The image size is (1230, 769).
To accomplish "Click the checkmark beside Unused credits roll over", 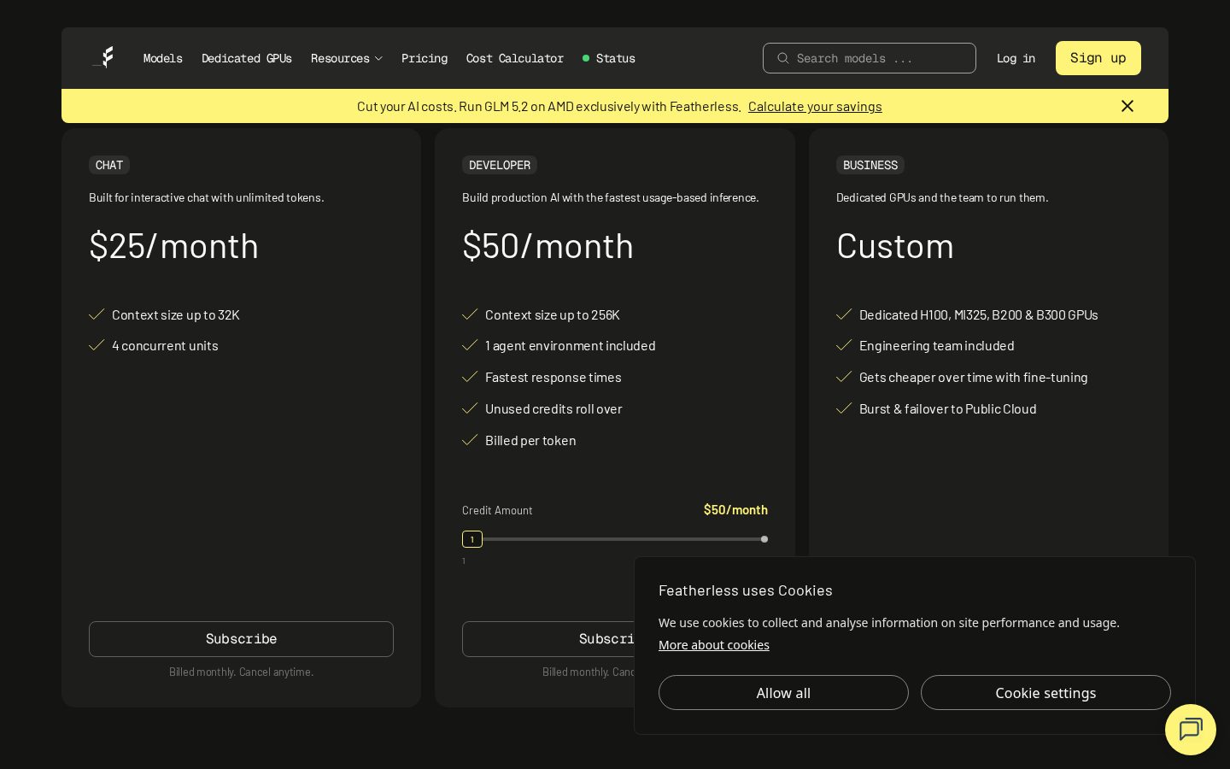I will (470, 408).
